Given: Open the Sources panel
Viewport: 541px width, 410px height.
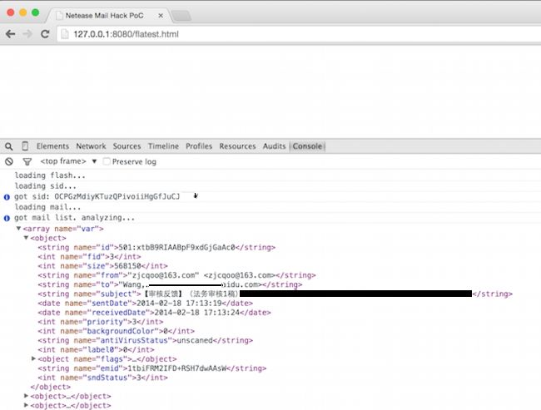Looking at the screenshot, I should (x=127, y=146).
